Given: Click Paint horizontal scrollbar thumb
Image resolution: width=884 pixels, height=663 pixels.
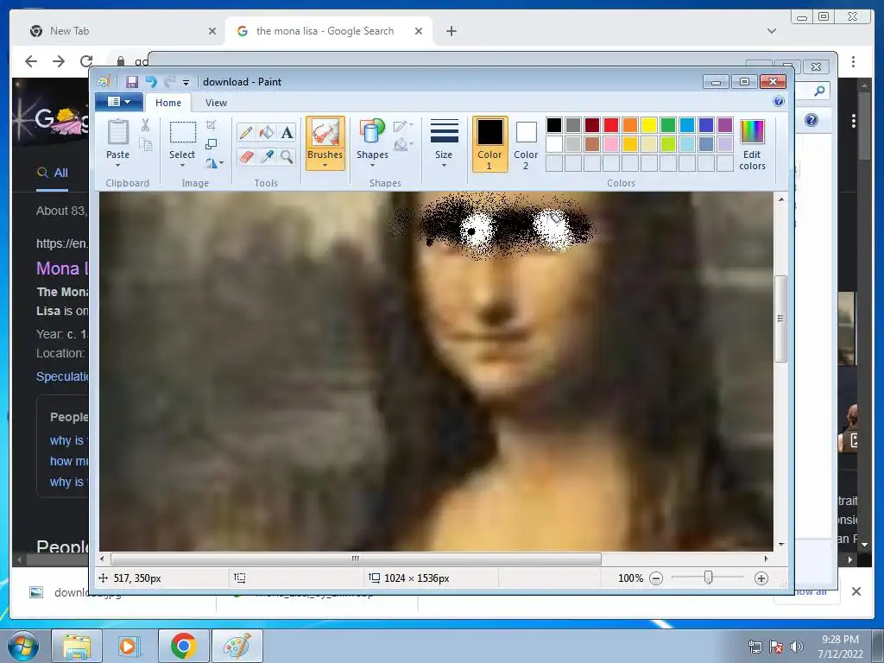Looking at the screenshot, I should [x=356, y=559].
